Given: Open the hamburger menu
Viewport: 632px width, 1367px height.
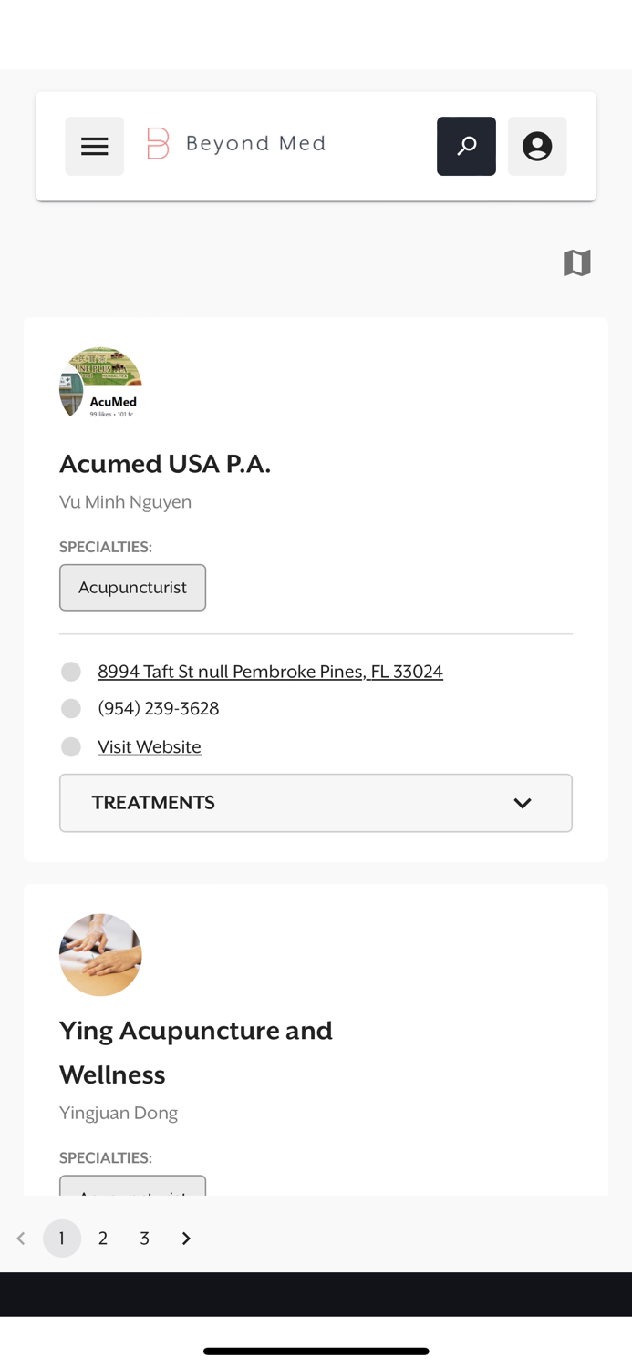Looking at the screenshot, I should coord(94,146).
